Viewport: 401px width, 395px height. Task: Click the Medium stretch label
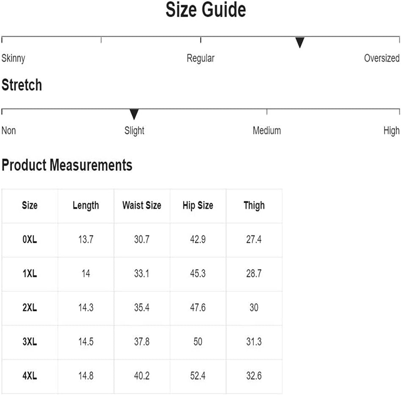[267, 131]
